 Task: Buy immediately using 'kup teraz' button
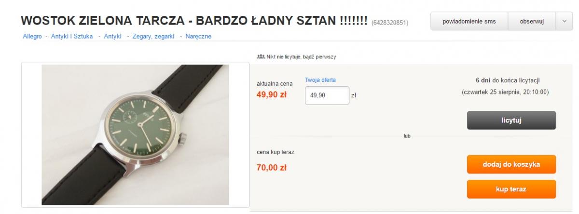click(511, 189)
